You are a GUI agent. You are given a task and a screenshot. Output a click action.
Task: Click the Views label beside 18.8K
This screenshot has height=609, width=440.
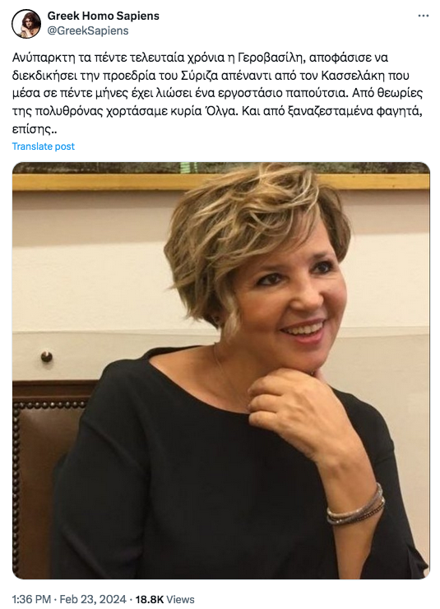coord(180,599)
